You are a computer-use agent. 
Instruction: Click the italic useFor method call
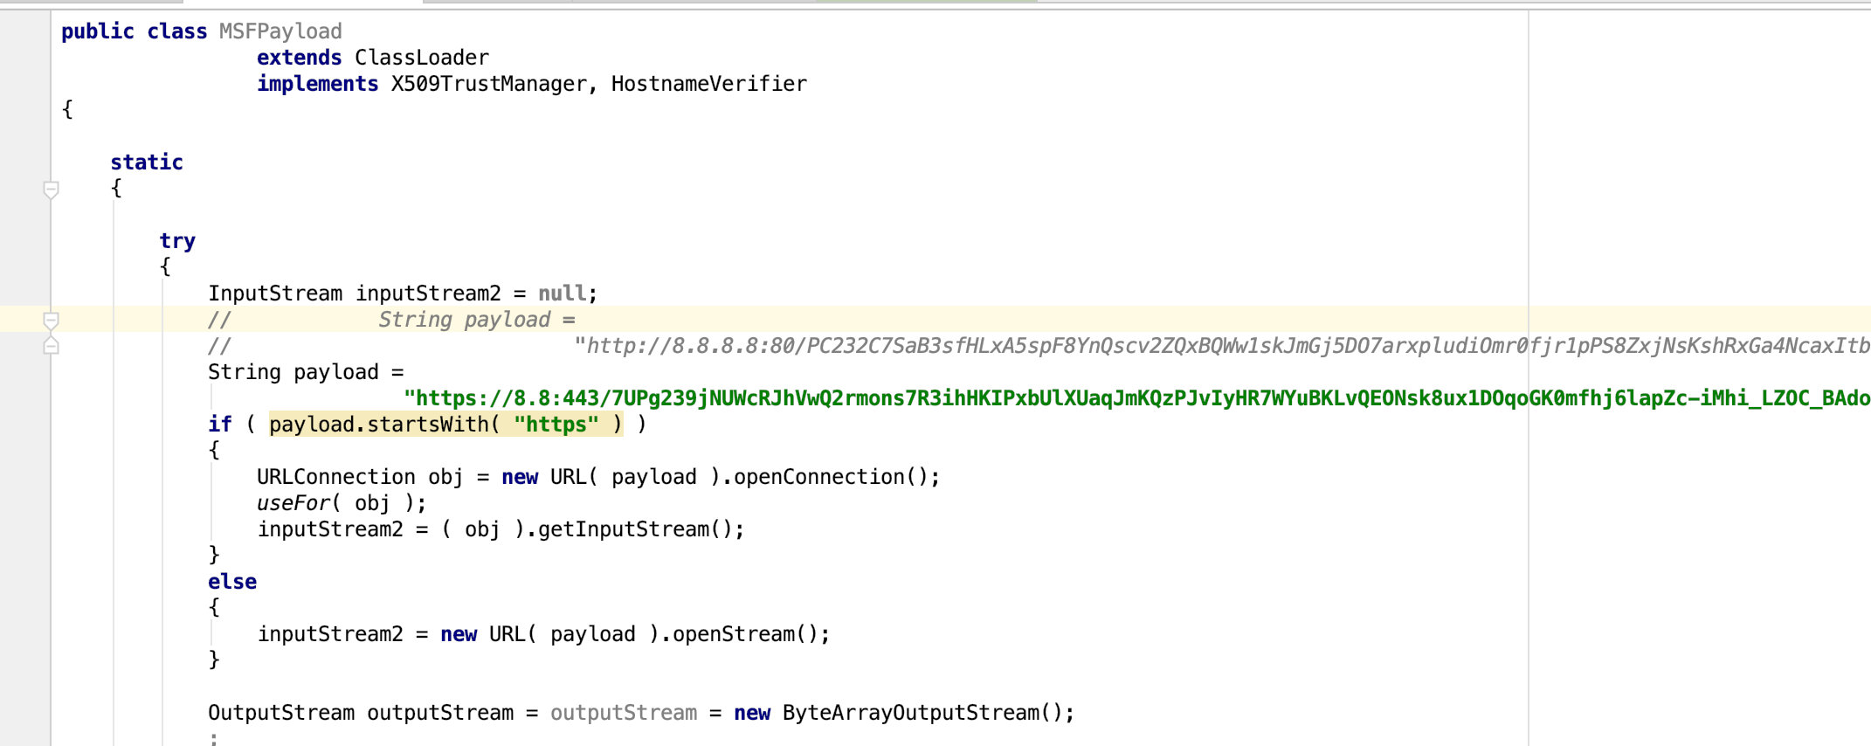coord(293,503)
